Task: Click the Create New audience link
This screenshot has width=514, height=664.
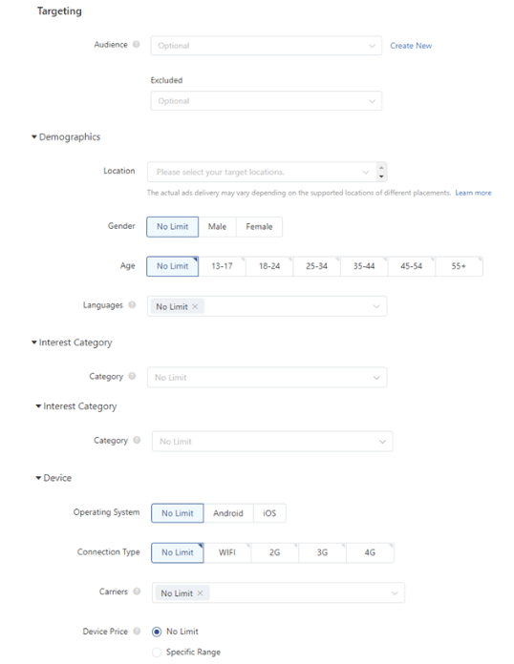Action: [411, 46]
